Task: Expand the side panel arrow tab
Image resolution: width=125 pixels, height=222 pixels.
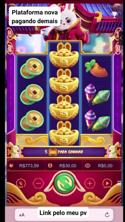Action: pyautogui.click(x=121, y=38)
